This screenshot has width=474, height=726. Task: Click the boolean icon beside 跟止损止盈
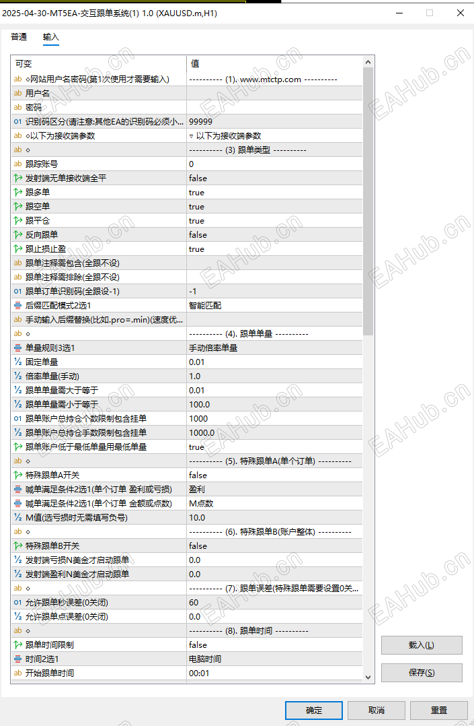pos(17,249)
